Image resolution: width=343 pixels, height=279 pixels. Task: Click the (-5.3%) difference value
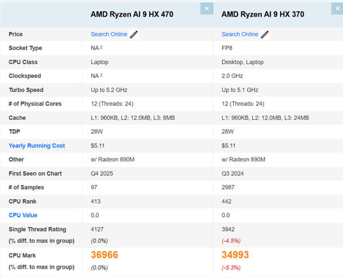click(231, 268)
